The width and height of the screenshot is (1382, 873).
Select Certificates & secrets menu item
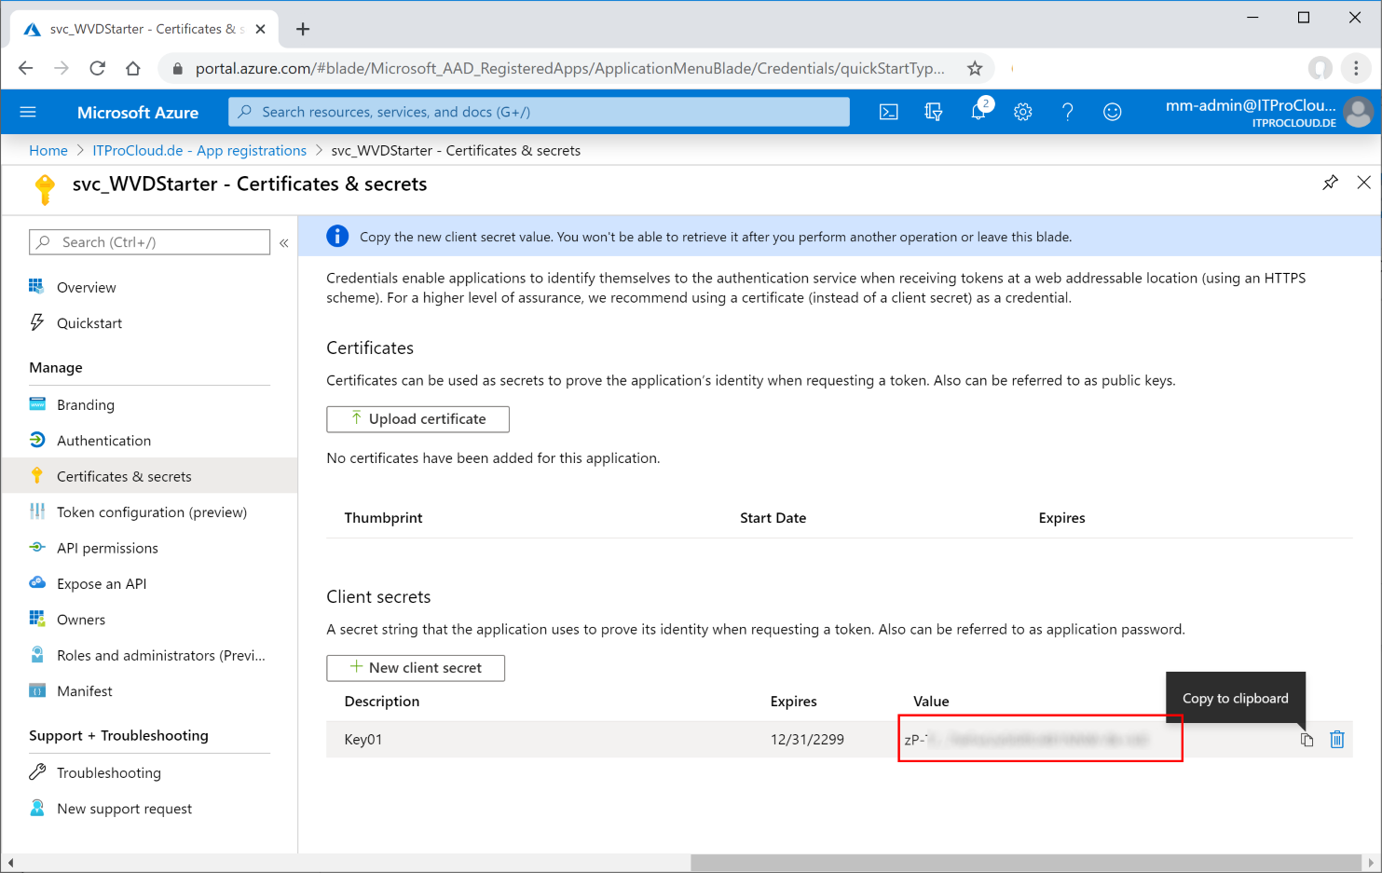[x=149, y=476]
